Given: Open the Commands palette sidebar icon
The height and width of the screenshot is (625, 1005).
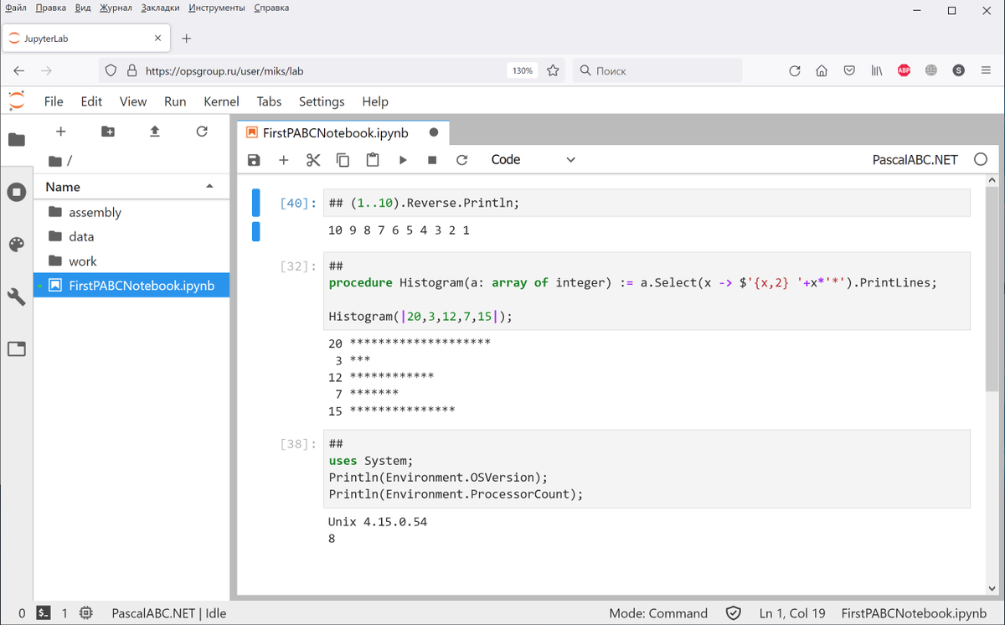Looking at the screenshot, I should tap(17, 244).
